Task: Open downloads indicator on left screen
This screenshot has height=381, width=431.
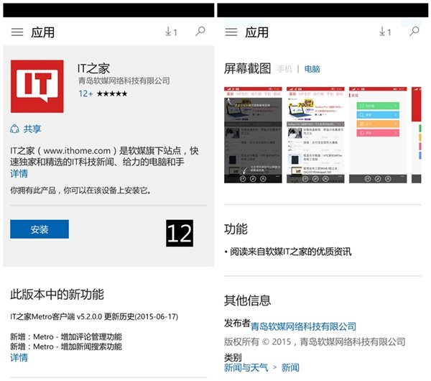Action: pos(171,32)
